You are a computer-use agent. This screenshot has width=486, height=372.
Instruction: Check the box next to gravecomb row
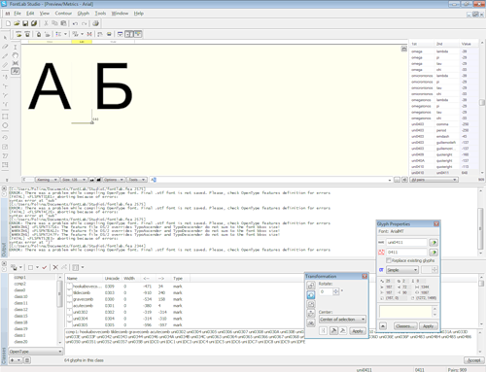click(69, 299)
